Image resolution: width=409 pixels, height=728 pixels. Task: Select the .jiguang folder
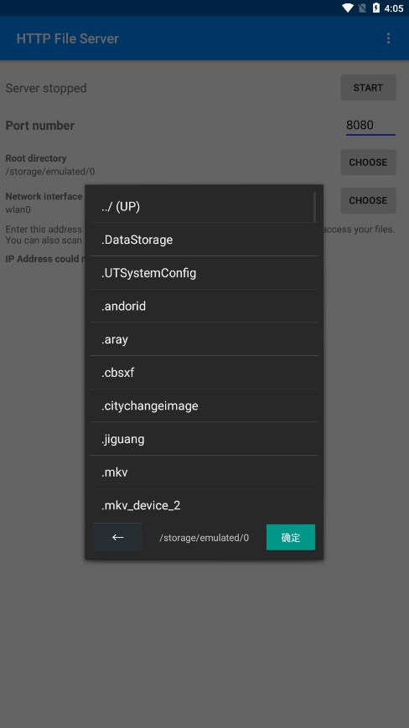[204, 439]
